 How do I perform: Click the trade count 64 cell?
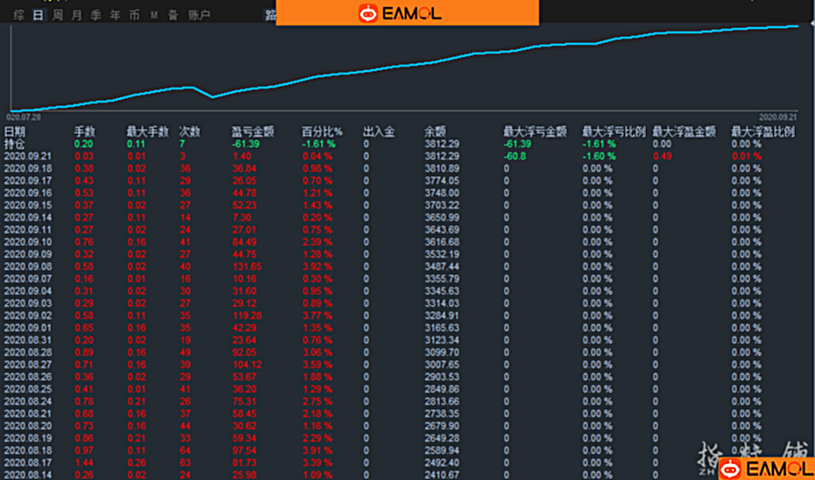[185, 450]
